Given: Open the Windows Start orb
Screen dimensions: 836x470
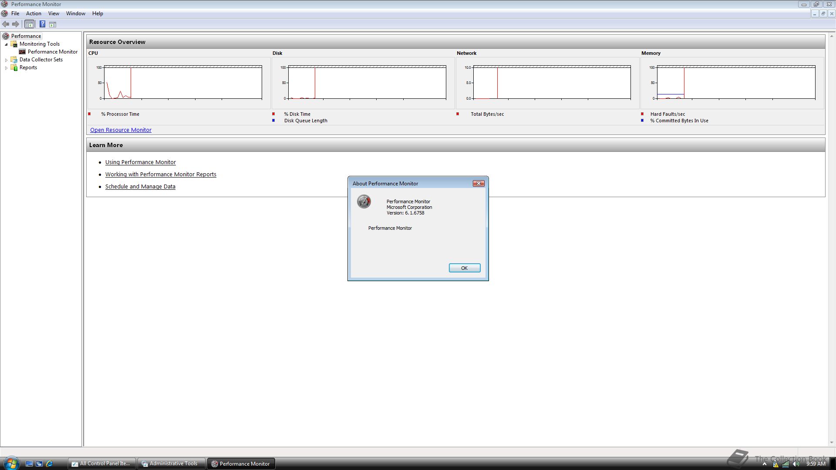Looking at the screenshot, I should (x=11, y=463).
